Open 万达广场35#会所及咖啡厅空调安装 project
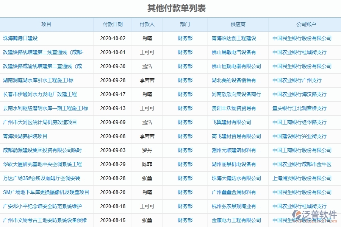Screen dimensions: 341x227 click(42, 178)
